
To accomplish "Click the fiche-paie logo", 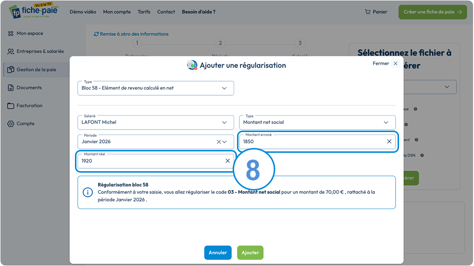I will (34, 11).
